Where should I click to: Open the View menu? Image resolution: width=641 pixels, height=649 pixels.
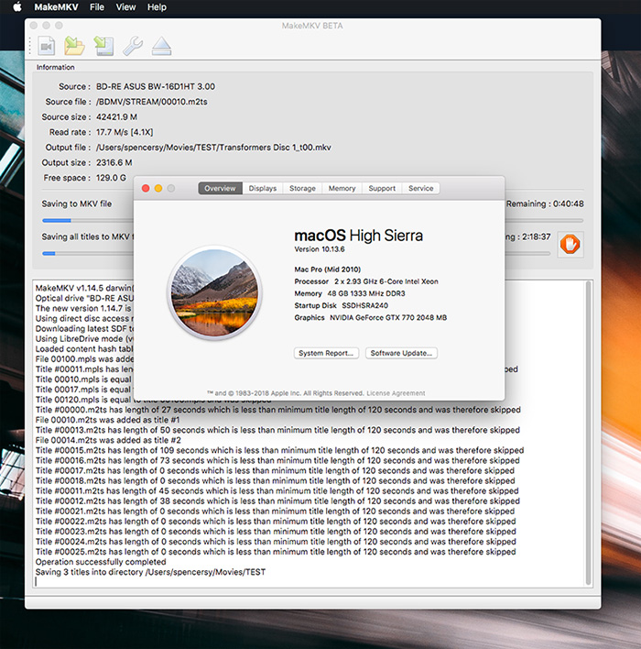pos(125,7)
